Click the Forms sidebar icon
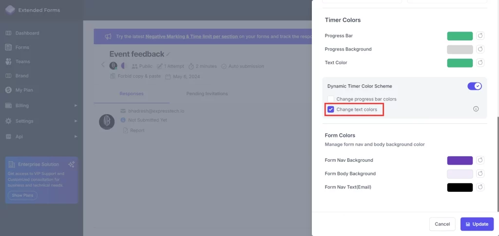 pos(9,47)
